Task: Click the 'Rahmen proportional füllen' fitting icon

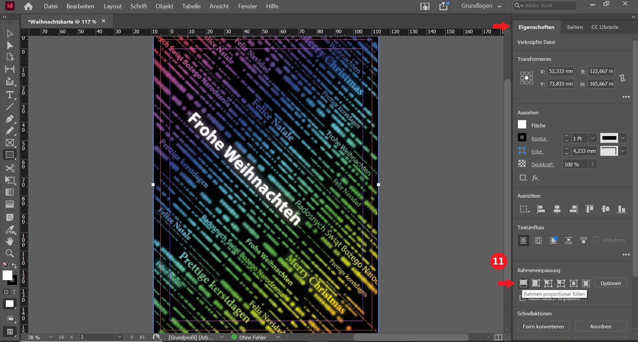Action: click(523, 283)
